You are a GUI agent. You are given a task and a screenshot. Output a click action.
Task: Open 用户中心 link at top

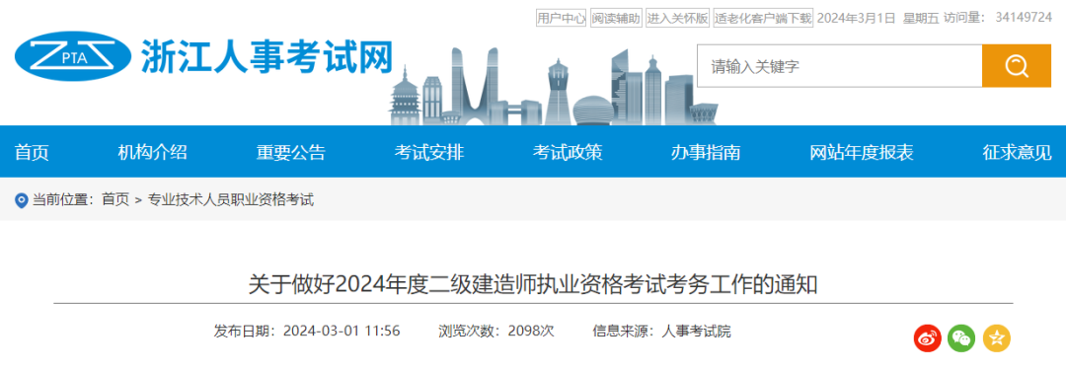[561, 19]
